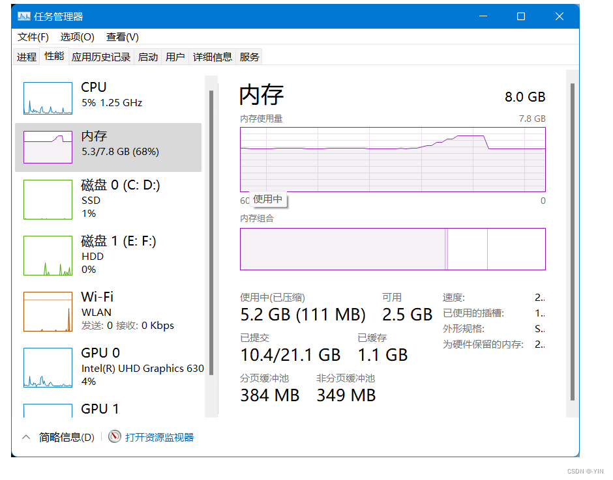Open the 选项(O) menu

click(x=78, y=37)
